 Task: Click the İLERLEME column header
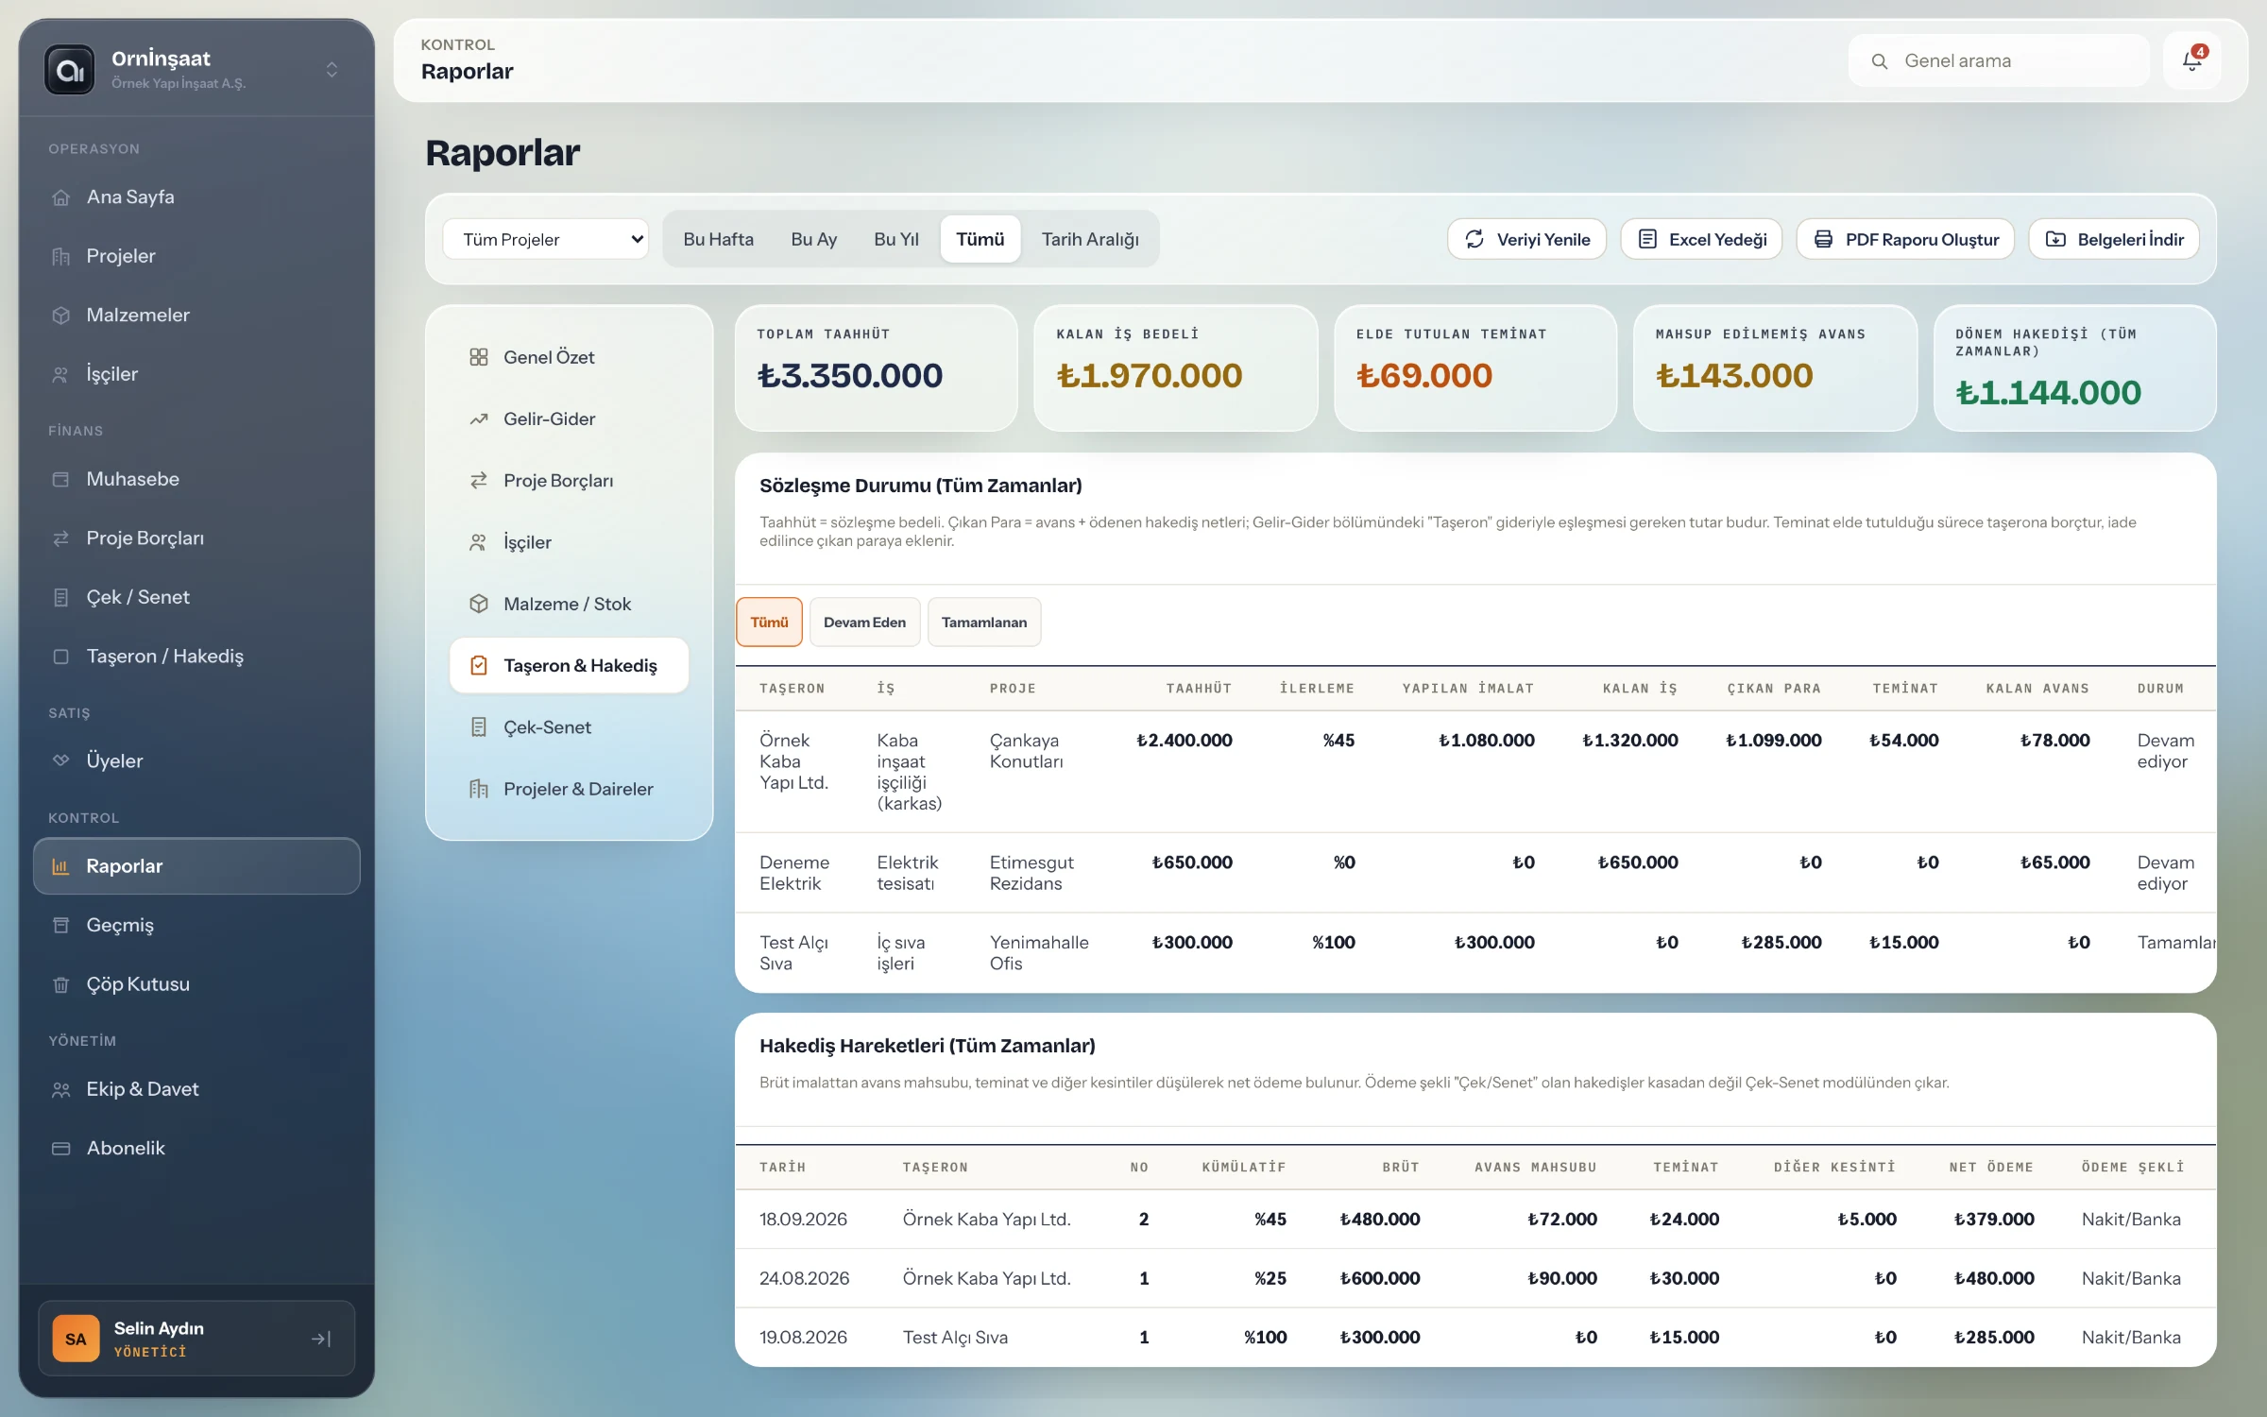point(1317,689)
